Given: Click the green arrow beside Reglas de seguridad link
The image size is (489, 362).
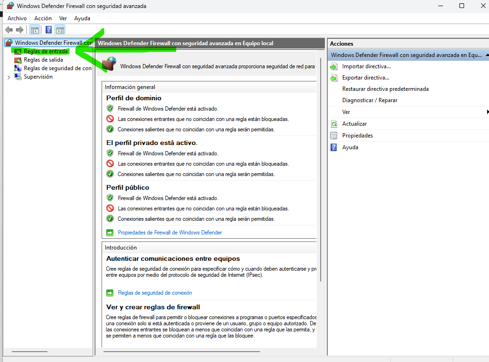Looking at the screenshot, I should [110, 293].
